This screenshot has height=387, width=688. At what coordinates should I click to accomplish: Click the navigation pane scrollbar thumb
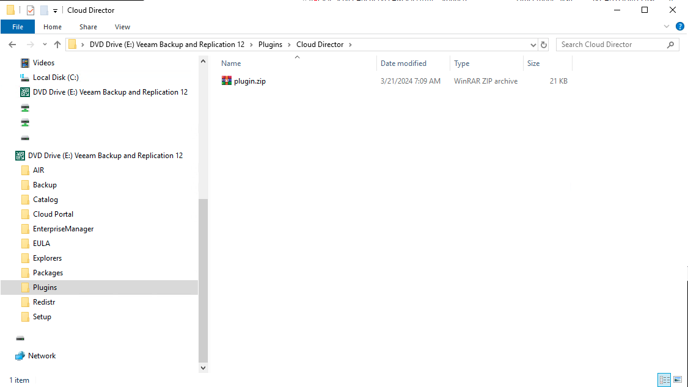click(203, 280)
